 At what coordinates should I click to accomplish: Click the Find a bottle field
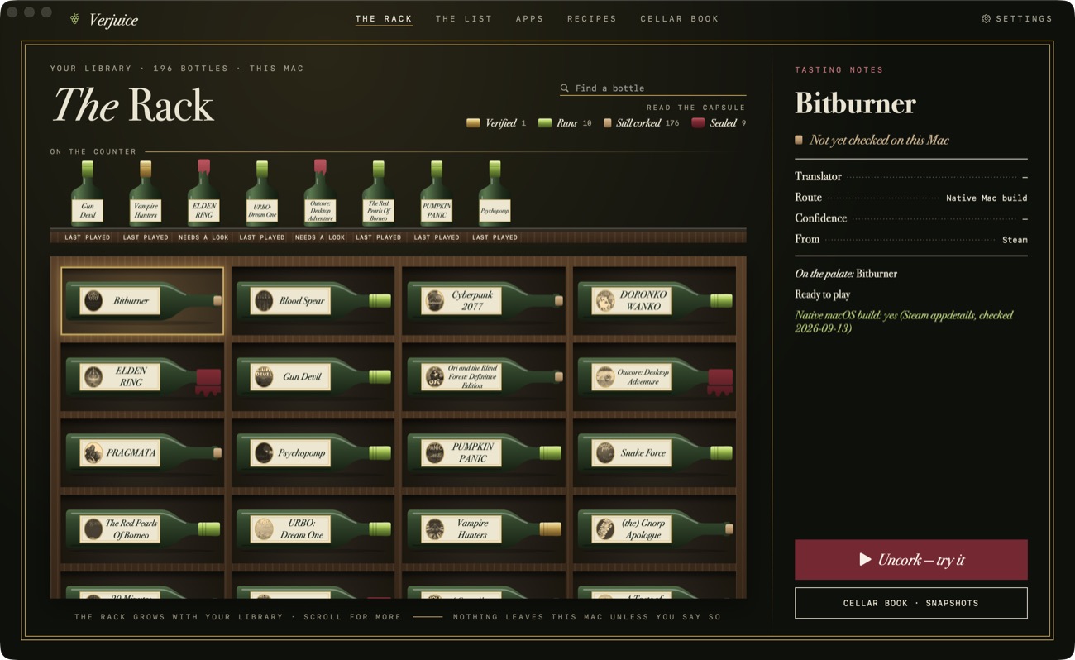pyautogui.click(x=652, y=88)
